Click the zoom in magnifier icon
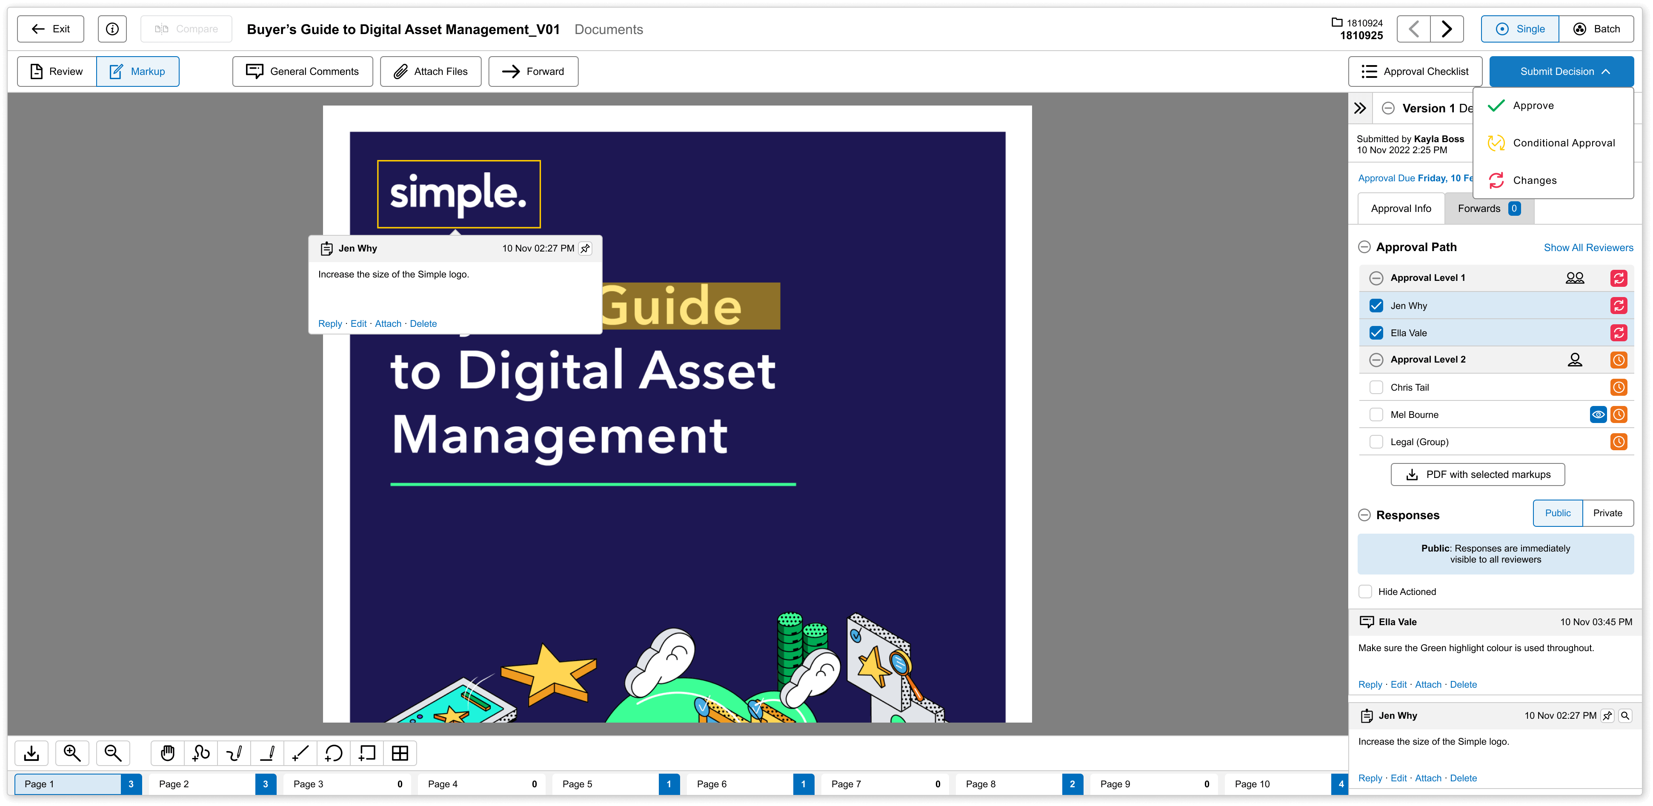Viewport: 1653px width, 806px height. click(72, 753)
